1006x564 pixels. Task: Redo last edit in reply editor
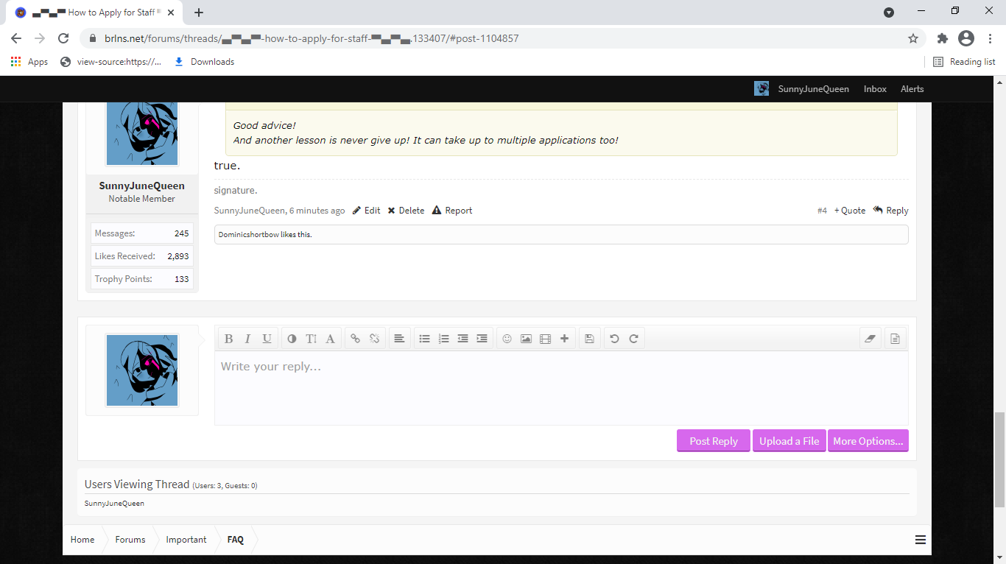point(633,339)
